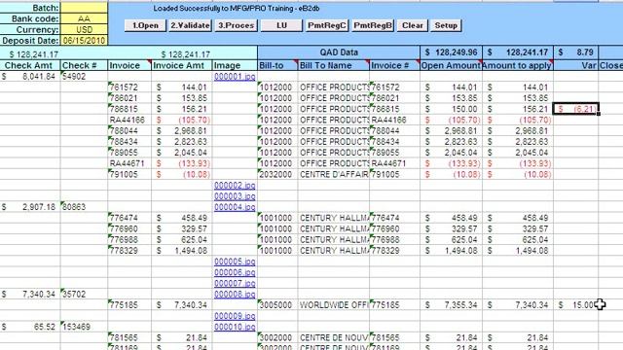The image size is (623, 350).
Task: Open image link 000010.jpg
Action: tap(235, 327)
